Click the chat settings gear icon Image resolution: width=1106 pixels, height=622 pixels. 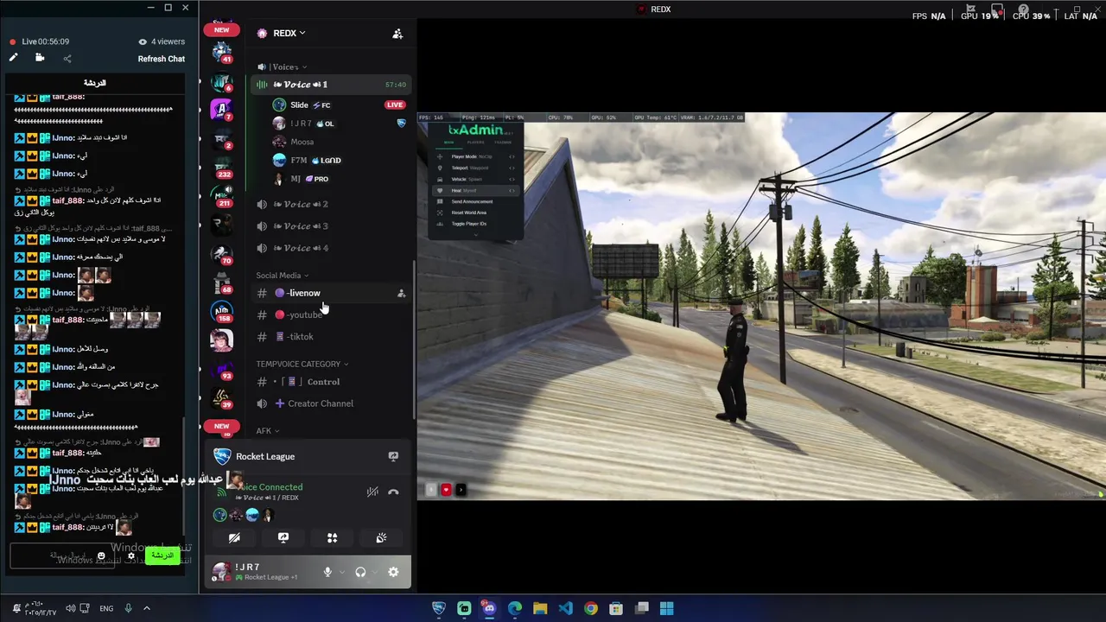(x=130, y=556)
